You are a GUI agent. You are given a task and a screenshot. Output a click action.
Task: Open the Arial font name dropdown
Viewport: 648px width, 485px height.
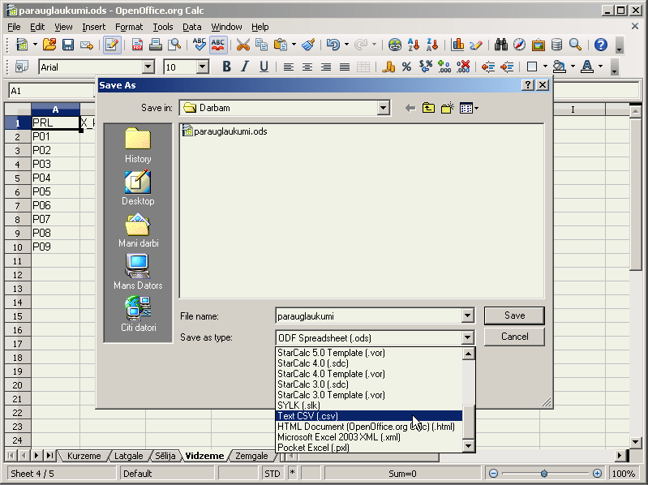click(x=148, y=67)
